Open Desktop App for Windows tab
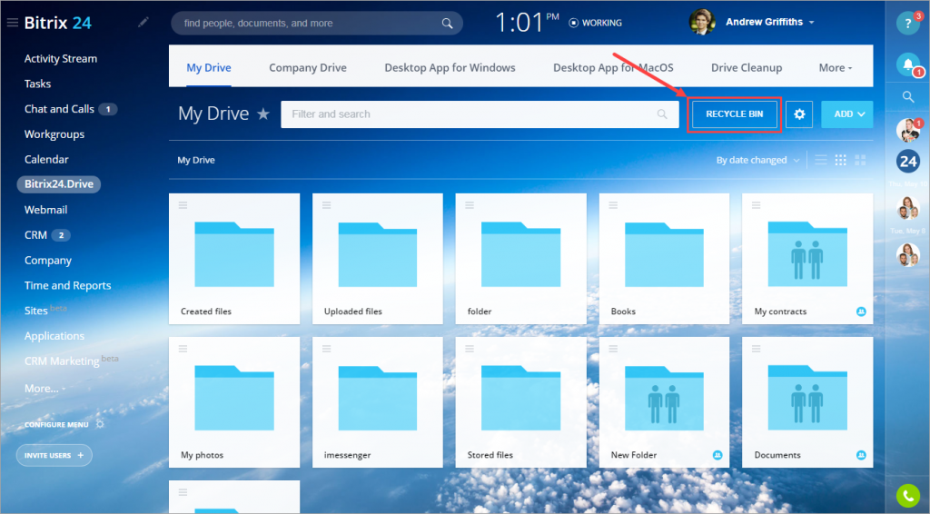Screen dimensions: 930x514 coord(450,67)
